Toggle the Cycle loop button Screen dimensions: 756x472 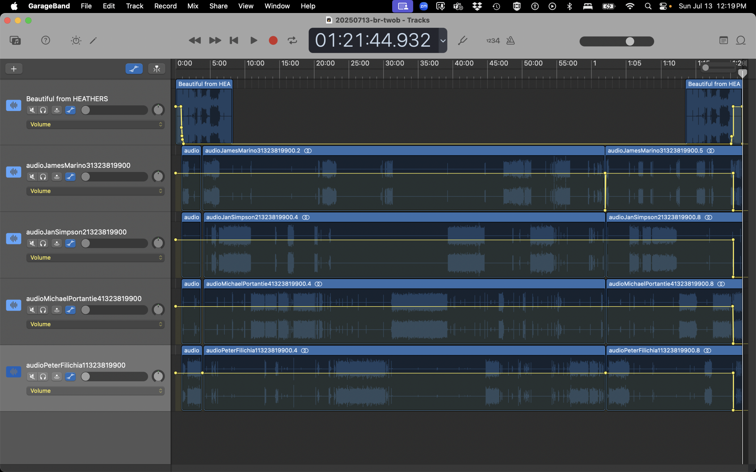[x=292, y=40]
